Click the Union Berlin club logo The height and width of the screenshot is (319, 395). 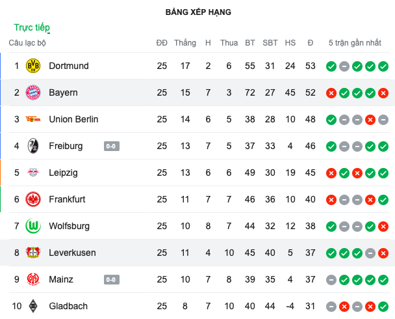click(x=32, y=119)
